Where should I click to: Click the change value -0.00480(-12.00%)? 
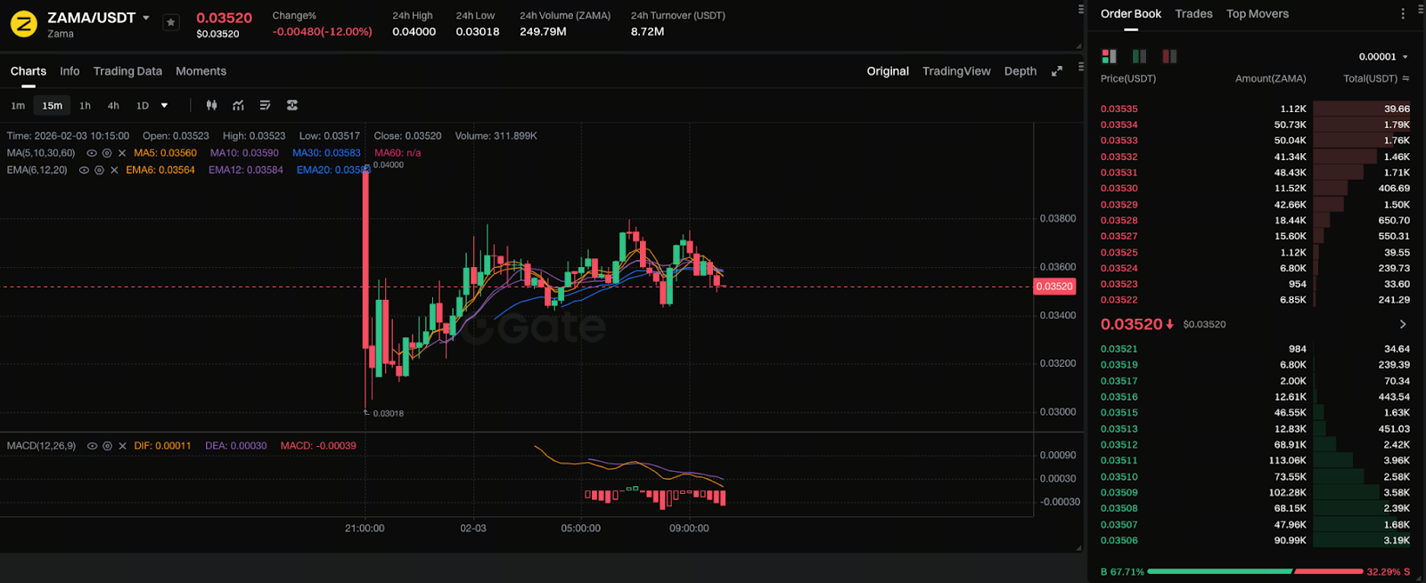323,31
